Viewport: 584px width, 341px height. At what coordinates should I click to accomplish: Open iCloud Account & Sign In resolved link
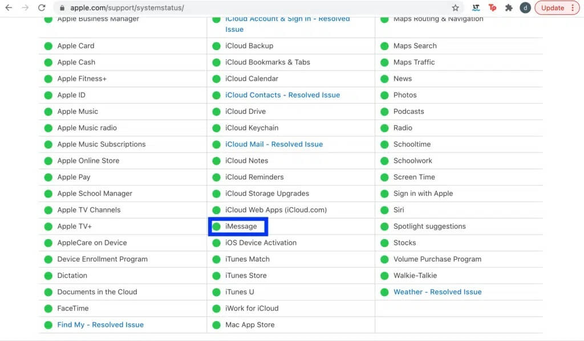(x=287, y=24)
